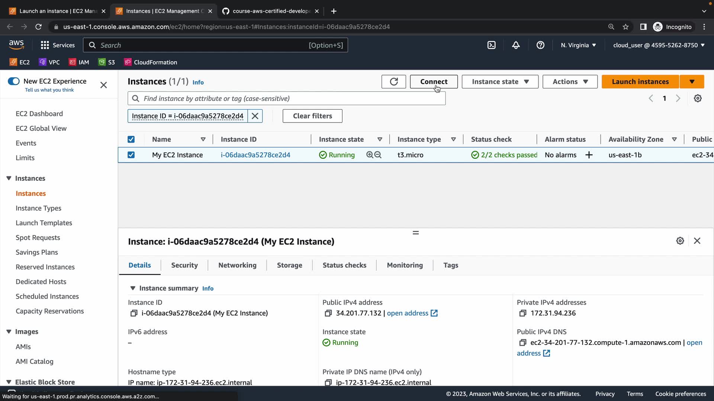Open the notifications bell icon
This screenshot has width=714, height=401.
point(516,45)
